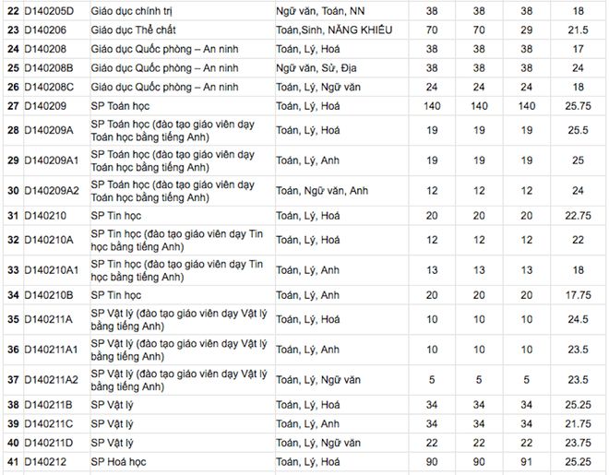Viewport: 609px width, 475px height.
Task: Click the row number 38 cell
Action: (11, 404)
